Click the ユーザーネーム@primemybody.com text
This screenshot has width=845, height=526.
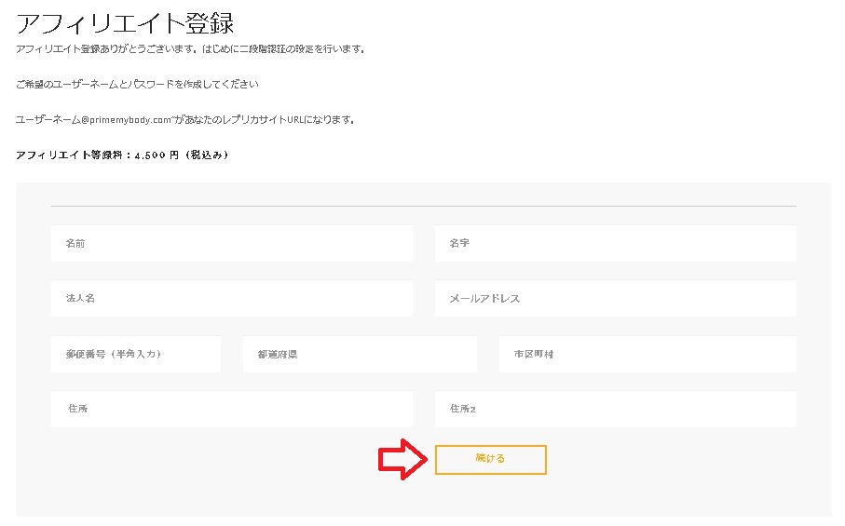click(91, 120)
